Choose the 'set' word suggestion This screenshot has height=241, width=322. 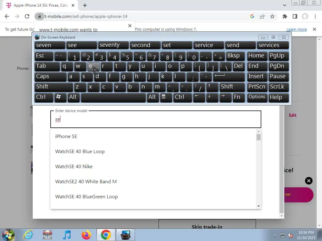pyautogui.click(x=177, y=45)
